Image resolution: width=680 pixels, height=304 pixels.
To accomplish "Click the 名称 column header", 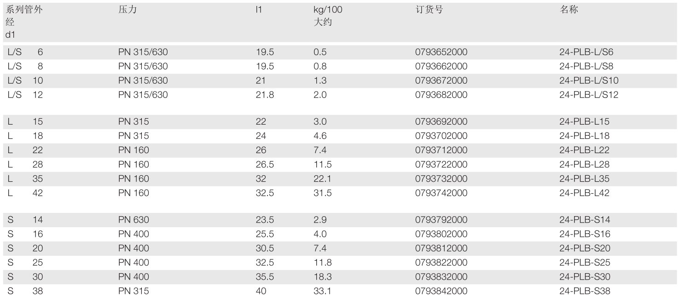I will (x=569, y=10).
